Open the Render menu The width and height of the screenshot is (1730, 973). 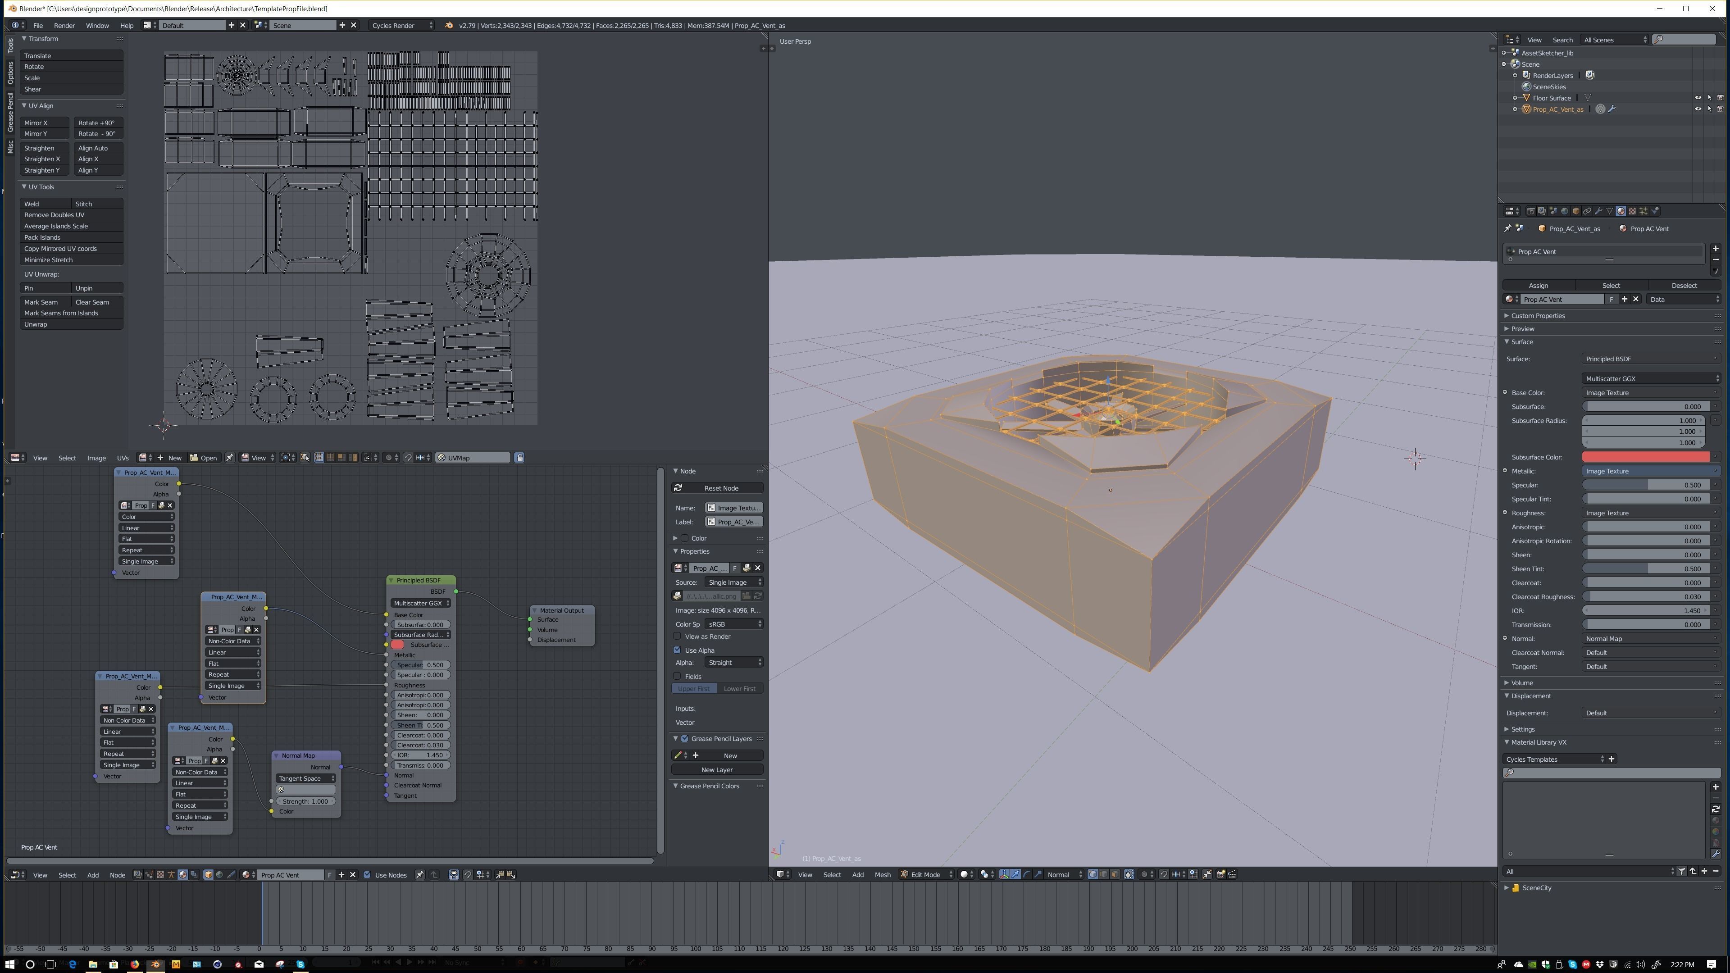64,26
